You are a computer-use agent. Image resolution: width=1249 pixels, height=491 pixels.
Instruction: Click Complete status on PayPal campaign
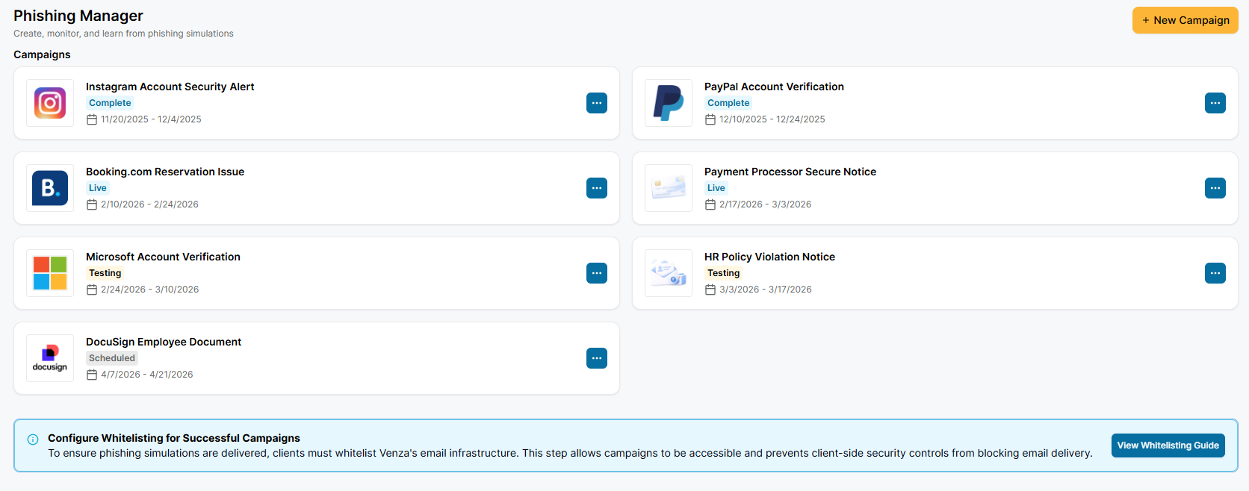point(728,103)
